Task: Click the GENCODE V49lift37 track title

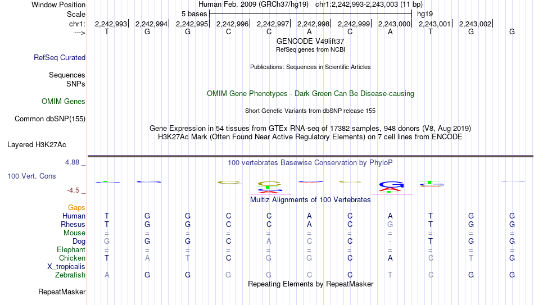Action: [310, 41]
